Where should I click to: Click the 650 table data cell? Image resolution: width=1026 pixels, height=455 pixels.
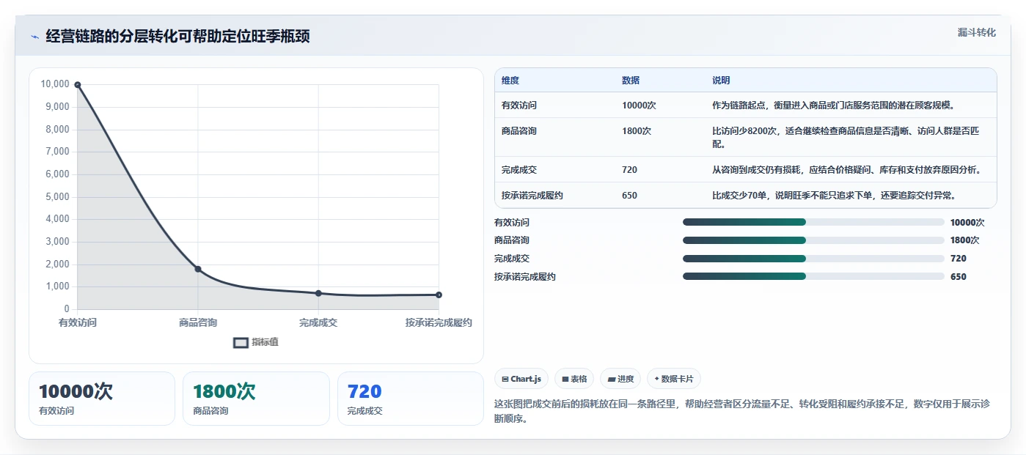[629, 196]
